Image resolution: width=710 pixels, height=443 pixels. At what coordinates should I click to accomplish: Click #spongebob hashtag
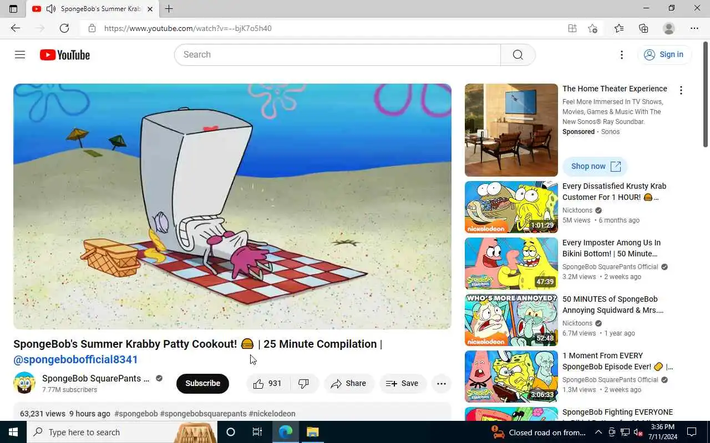coord(136,414)
